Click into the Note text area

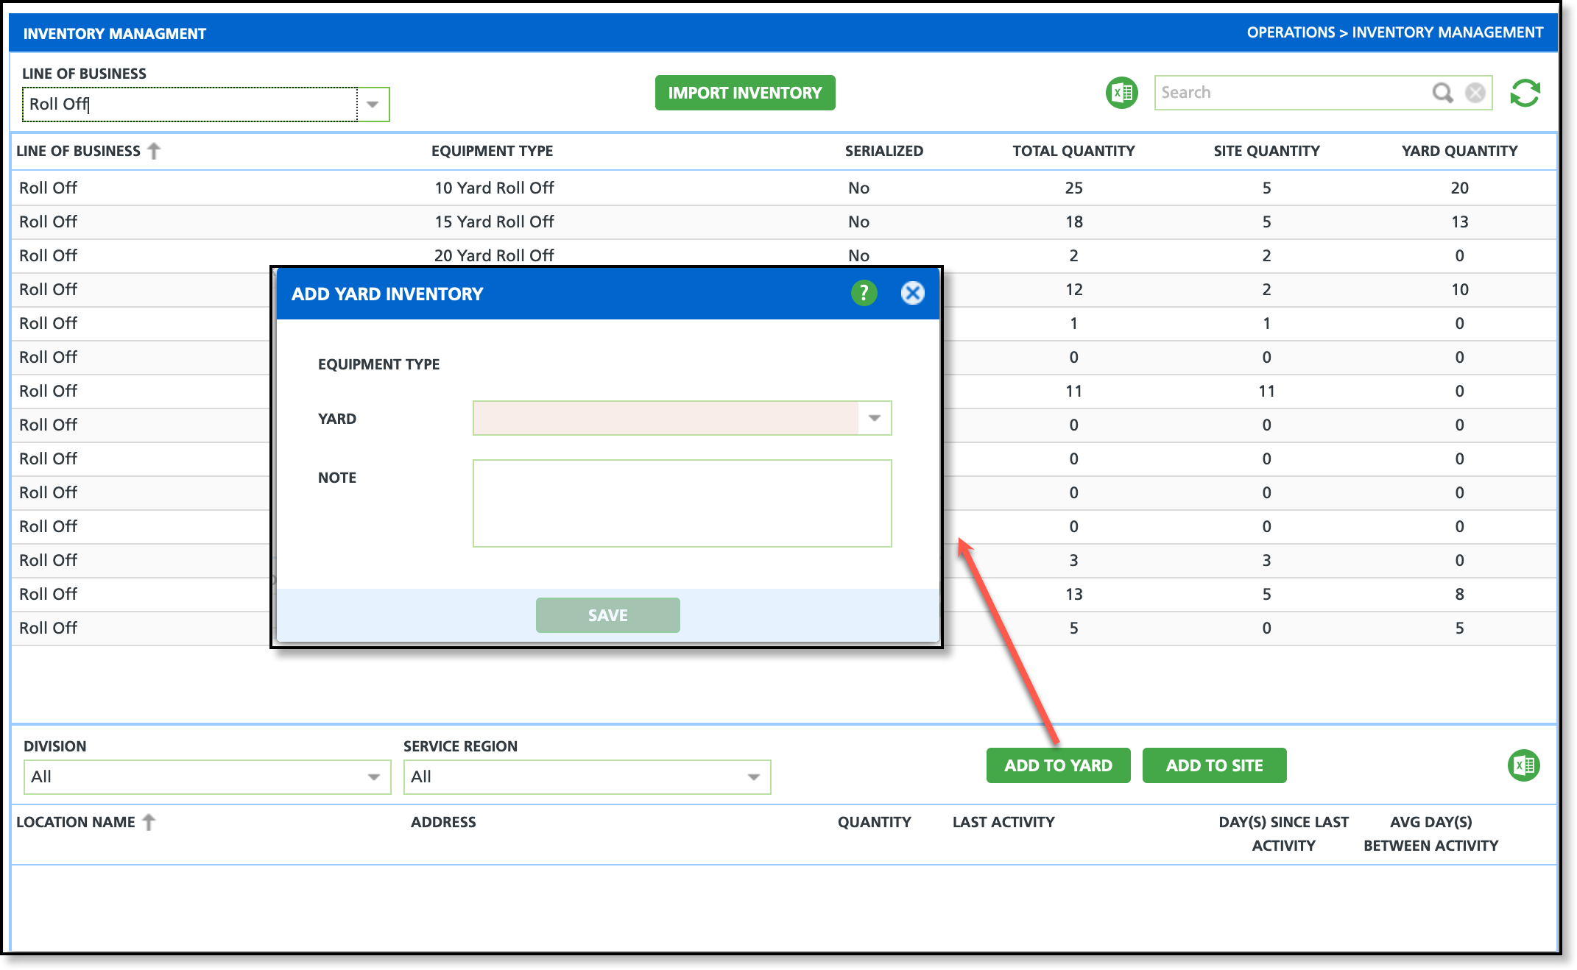point(682,503)
